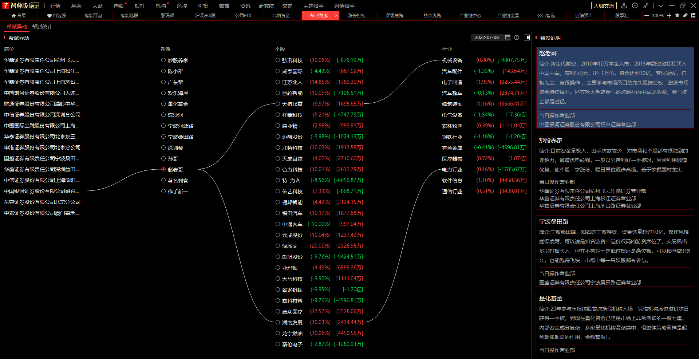Screen dimensions: 699x359
Task: Select the 广东帮 radio button
Action: pyautogui.click(x=163, y=82)
